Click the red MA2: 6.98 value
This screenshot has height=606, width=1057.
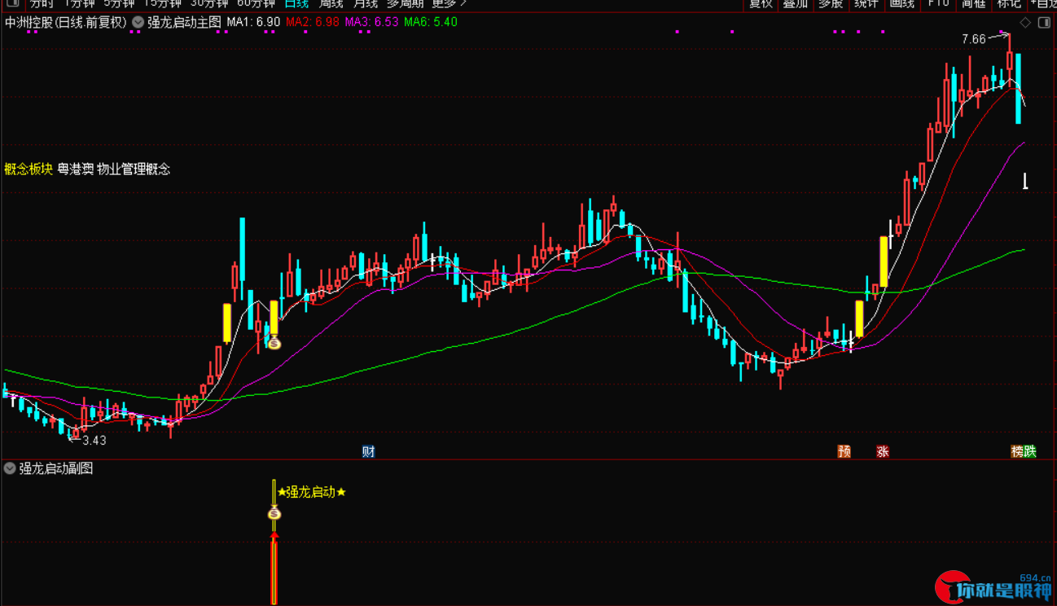[312, 22]
